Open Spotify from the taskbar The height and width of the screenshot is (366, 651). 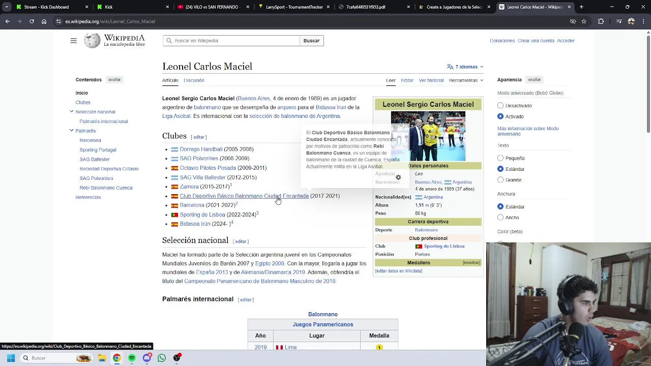click(x=132, y=358)
